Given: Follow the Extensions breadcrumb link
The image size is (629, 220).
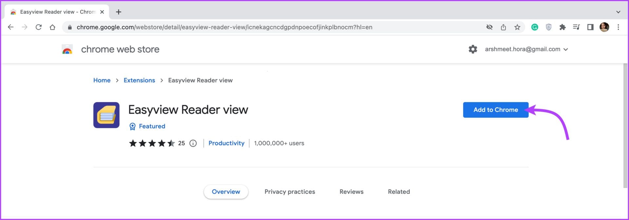Looking at the screenshot, I should coord(139,80).
